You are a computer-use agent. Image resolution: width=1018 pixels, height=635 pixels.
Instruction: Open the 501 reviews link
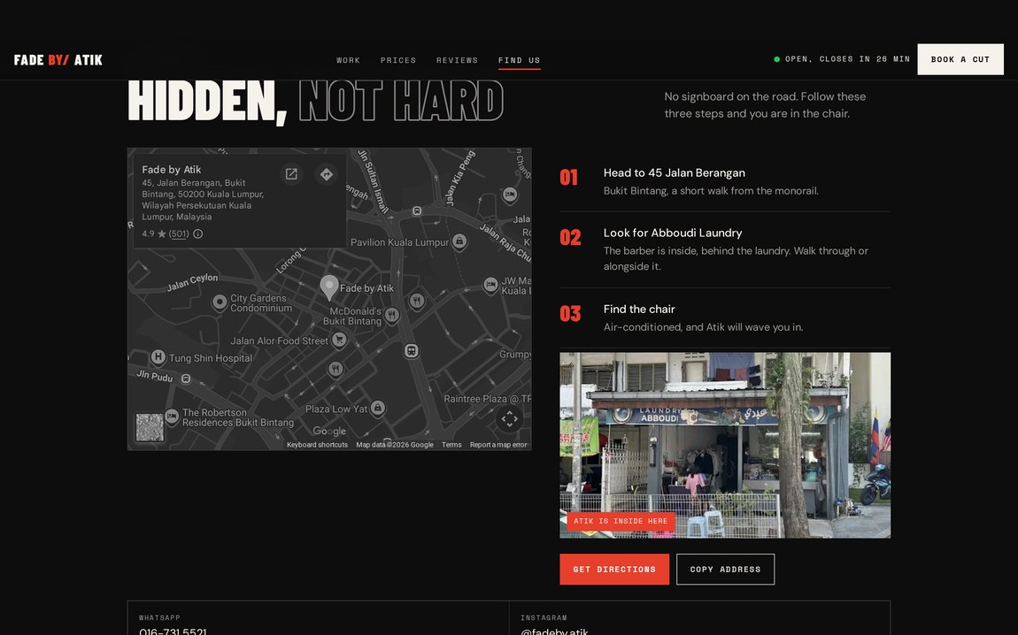(179, 233)
